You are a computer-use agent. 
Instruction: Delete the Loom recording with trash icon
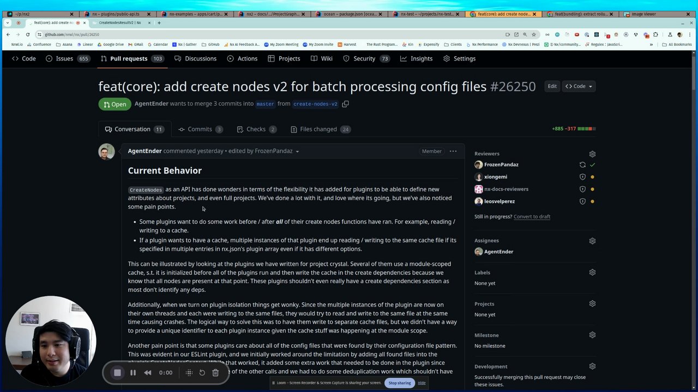215,373
